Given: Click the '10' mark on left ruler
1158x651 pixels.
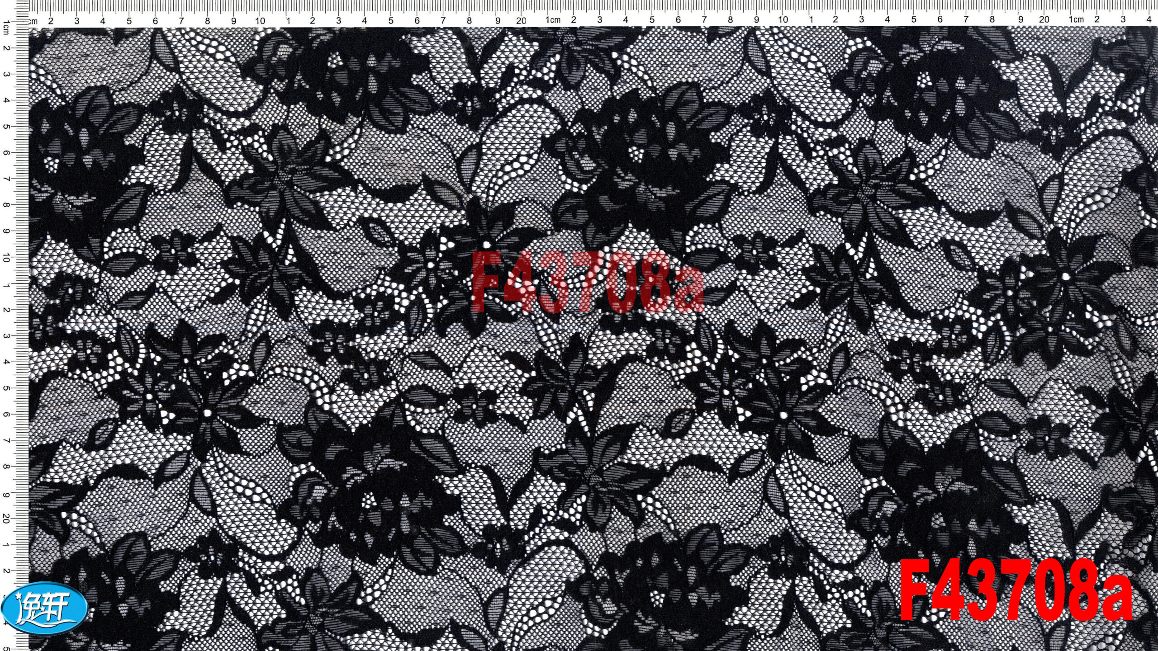Looking at the screenshot, I should (x=6, y=257).
